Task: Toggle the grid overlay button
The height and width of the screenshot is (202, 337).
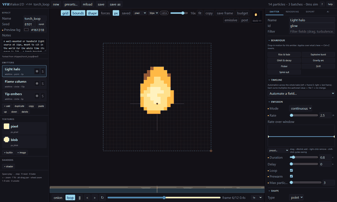Action: (x=65, y=13)
